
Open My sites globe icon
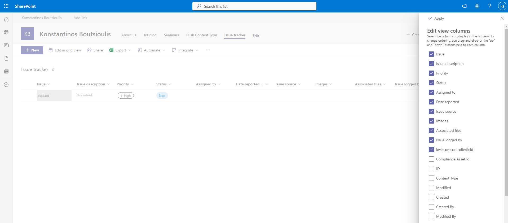[x=6, y=32]
